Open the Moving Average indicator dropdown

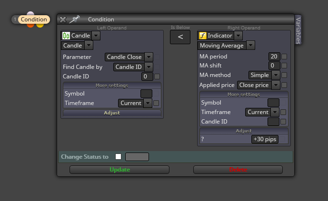(x=250, y=45)
